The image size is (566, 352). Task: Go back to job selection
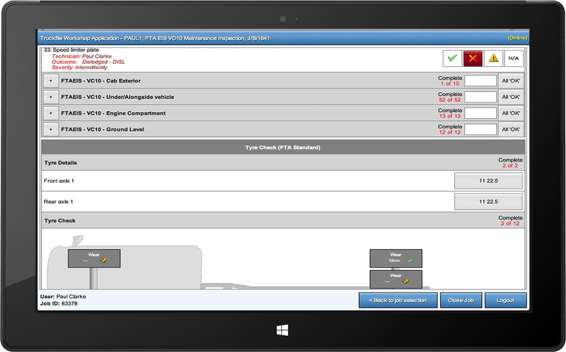(398, 301)
